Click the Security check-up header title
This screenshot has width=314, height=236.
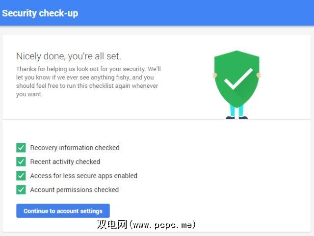tap(40, 13)
